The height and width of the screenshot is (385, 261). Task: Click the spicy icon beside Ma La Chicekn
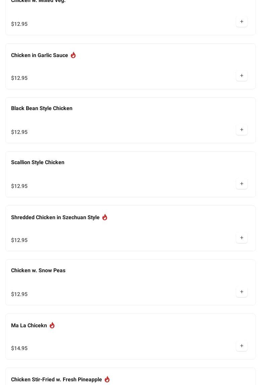click(52, 325)
